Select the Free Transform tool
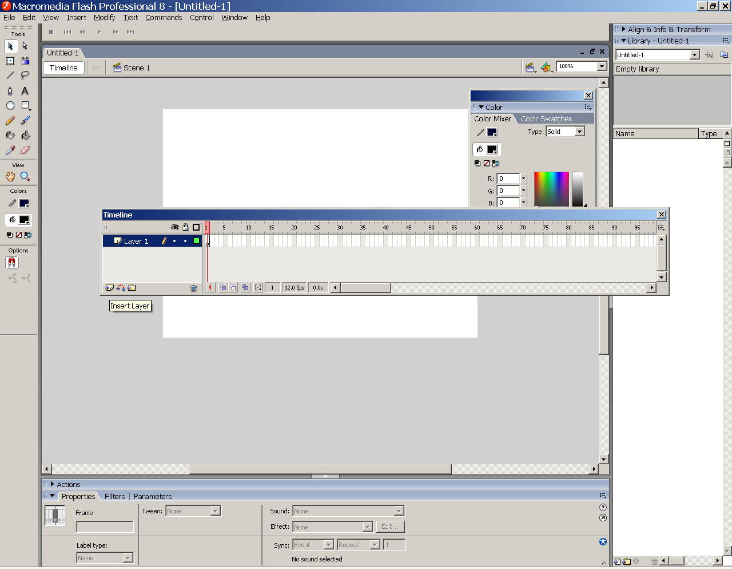 click(10, 61)
